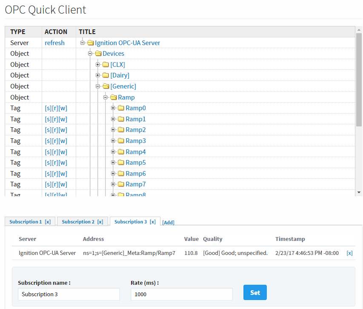Click the Ramp4 folder icon

(x=121, y=152)
